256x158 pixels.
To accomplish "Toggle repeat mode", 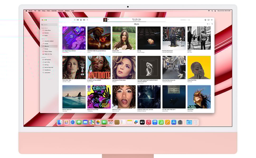I will pos(87,20).
